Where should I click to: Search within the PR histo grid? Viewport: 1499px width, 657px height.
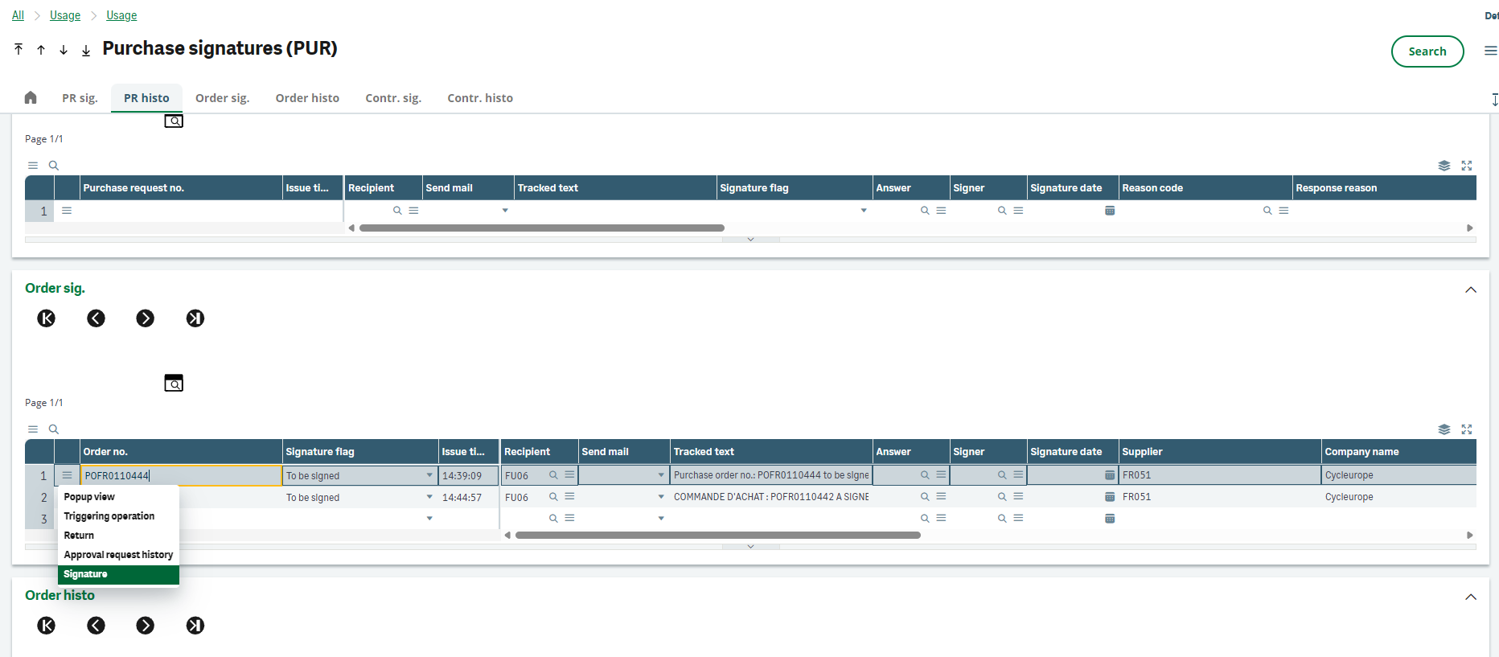tap(54, 166)
